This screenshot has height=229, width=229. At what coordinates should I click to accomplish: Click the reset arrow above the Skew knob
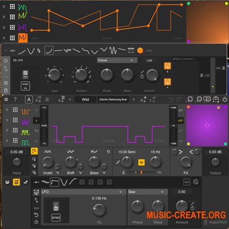(x=108, y=152)
